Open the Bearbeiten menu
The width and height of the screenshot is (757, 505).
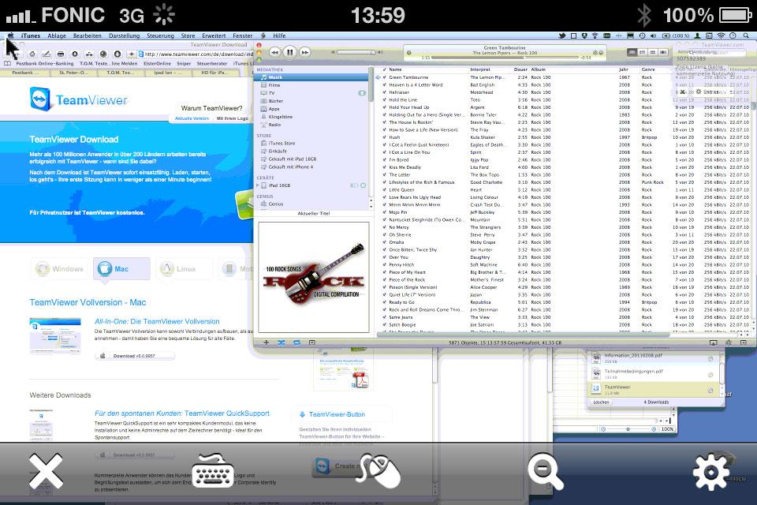point(88,36)
